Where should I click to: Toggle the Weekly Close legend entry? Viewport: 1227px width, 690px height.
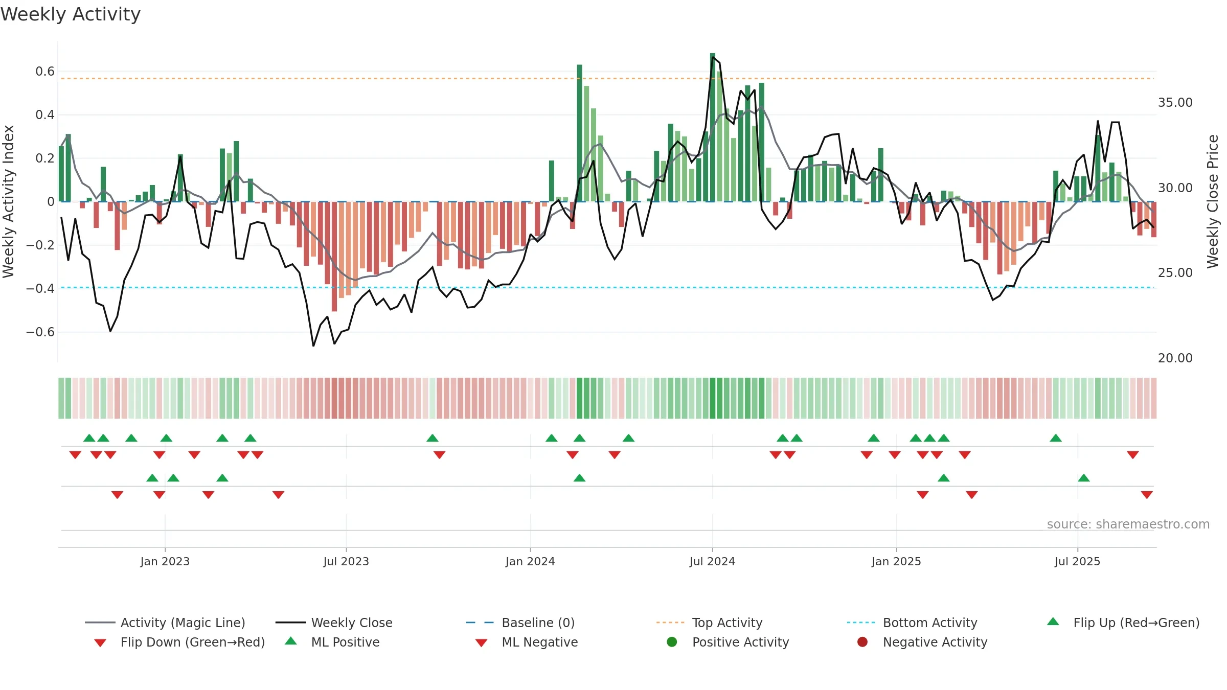point(334,623)
